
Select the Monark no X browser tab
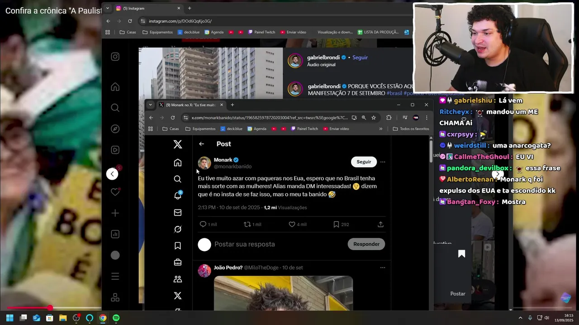point(191,105)
